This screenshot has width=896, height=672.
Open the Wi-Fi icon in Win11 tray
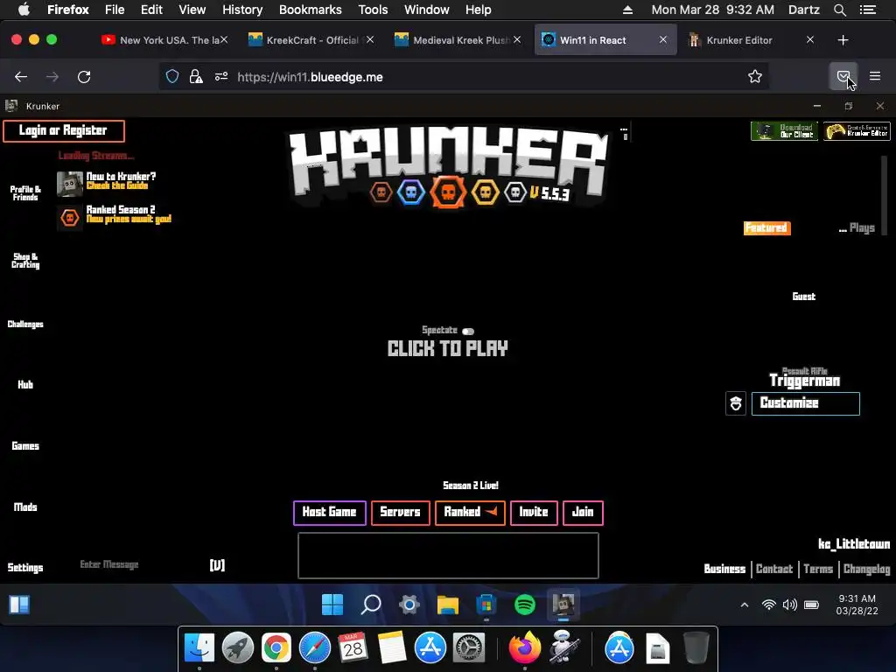click(769, 605)
